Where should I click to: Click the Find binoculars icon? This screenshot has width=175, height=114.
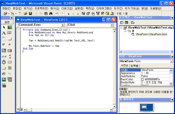tap(51, 14)
